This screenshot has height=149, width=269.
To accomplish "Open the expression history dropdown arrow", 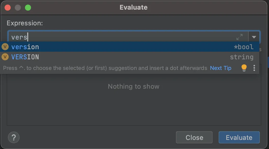I will pos(254,37).
